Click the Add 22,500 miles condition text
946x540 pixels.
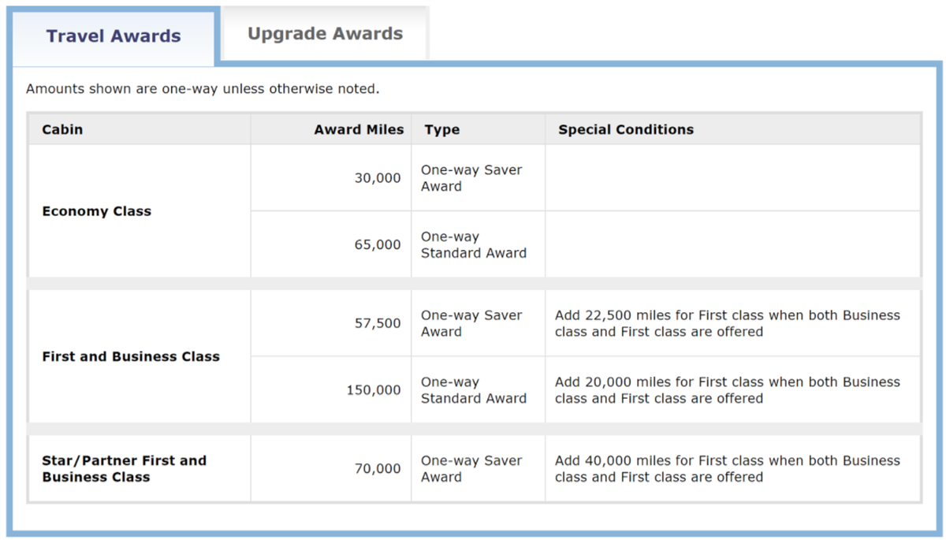click(x=727, y=323)
